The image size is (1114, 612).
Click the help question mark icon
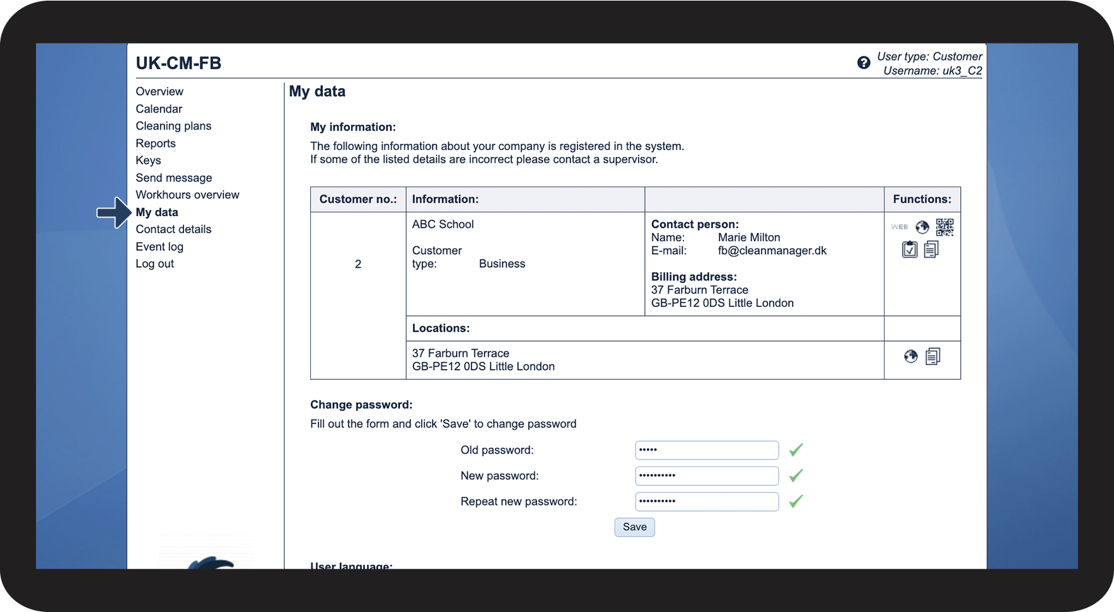863,62
